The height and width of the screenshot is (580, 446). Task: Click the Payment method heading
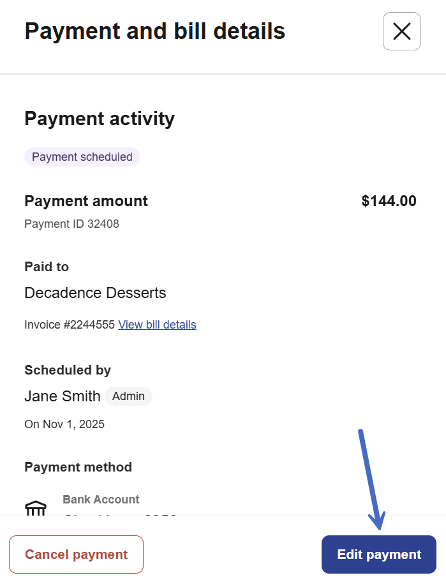tap(78, 467)
